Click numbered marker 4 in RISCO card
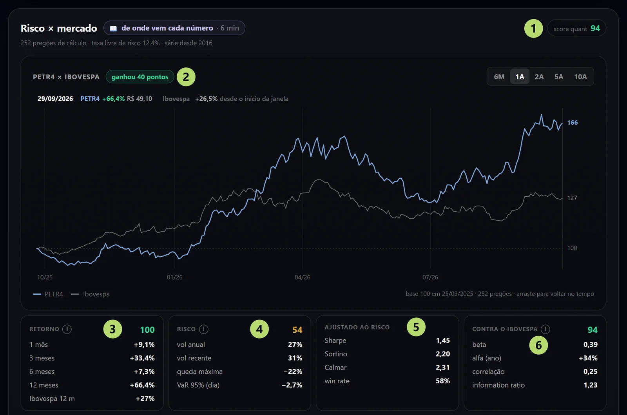 tap(259, 329)
